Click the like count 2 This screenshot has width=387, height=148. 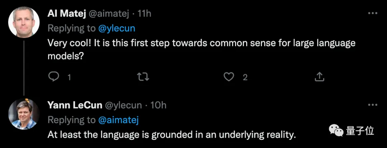[245, 77]
